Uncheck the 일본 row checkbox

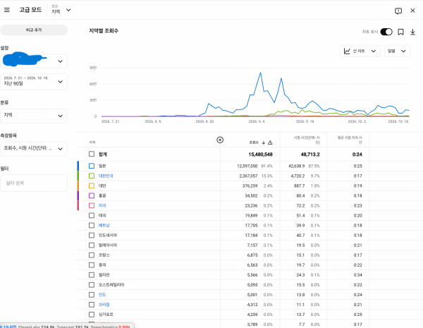[x=92, y=166]
